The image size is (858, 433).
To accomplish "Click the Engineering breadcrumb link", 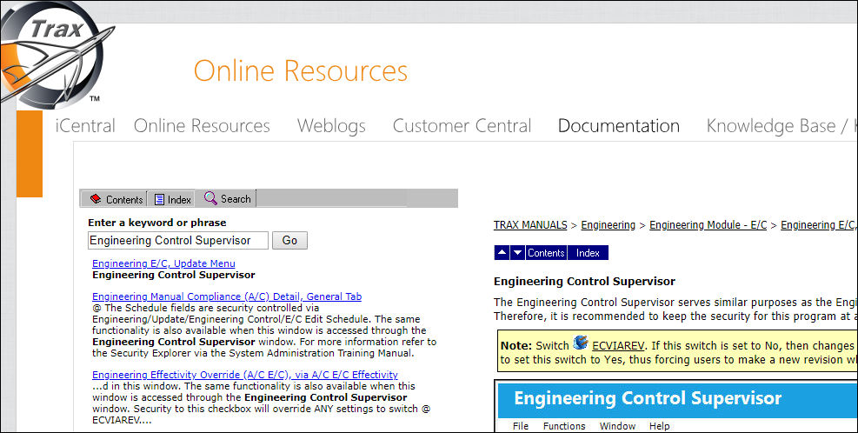I will click(608, 225).
